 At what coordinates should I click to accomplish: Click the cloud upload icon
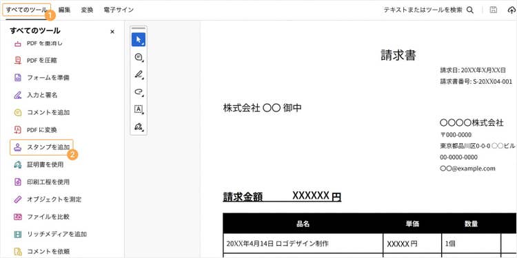(511, 10)
